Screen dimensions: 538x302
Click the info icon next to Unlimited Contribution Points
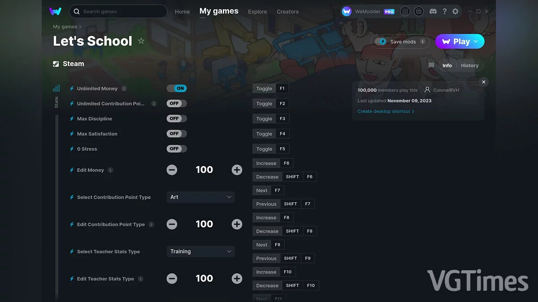click(x=154, y=103)
